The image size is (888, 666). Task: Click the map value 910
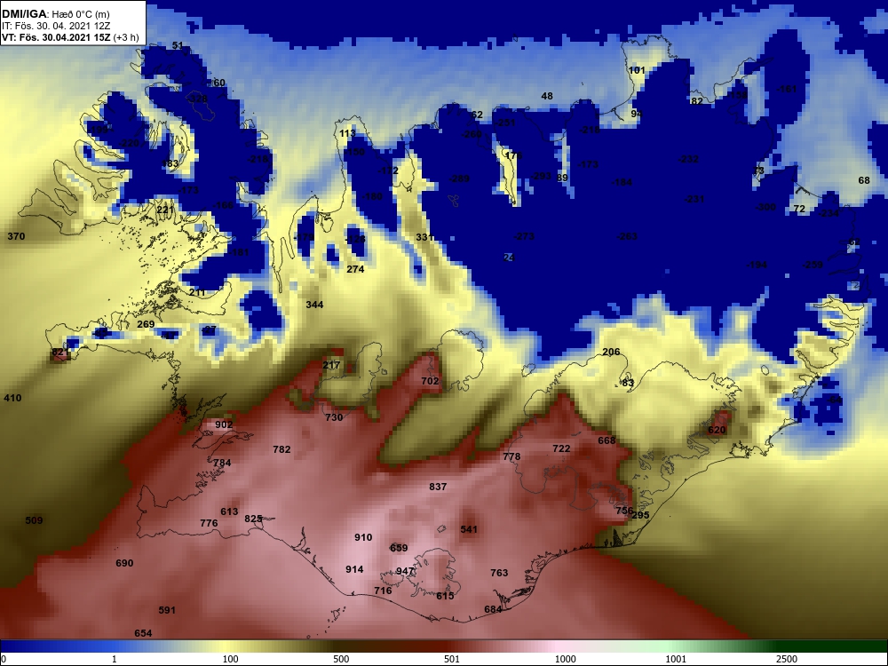363,537
